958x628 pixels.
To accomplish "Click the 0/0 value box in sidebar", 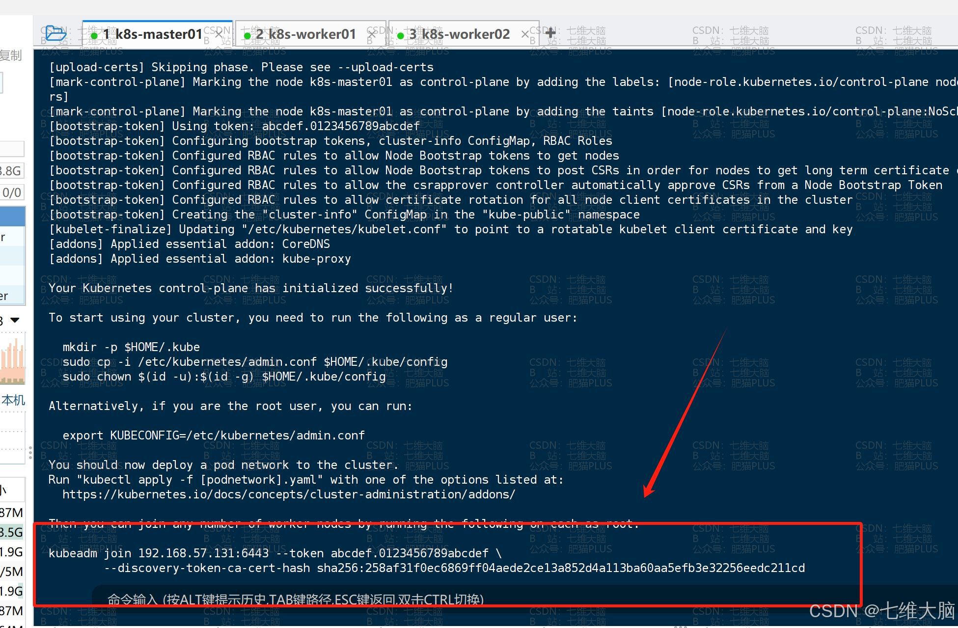I will coord(12,192).
